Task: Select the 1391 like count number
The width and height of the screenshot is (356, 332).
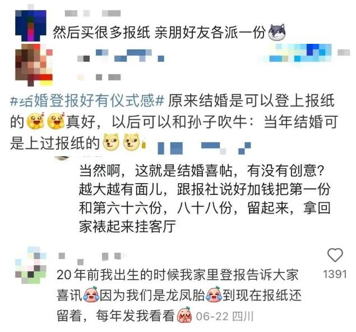Action: [335, 274]
